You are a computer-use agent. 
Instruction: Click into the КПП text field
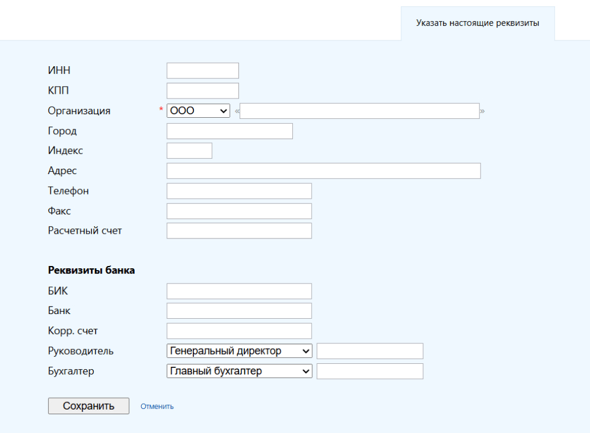[203, 91]
